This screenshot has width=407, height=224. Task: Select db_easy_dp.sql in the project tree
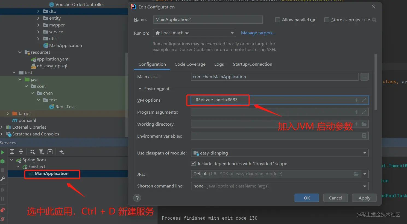coord(52,66)
